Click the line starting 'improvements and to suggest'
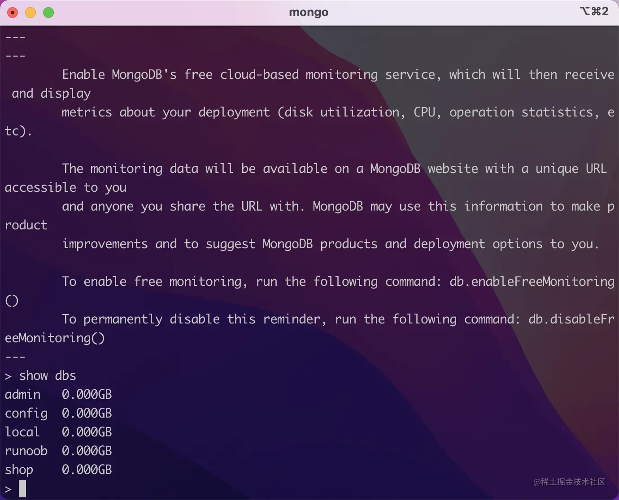619x500 pixels. [331, 244]
